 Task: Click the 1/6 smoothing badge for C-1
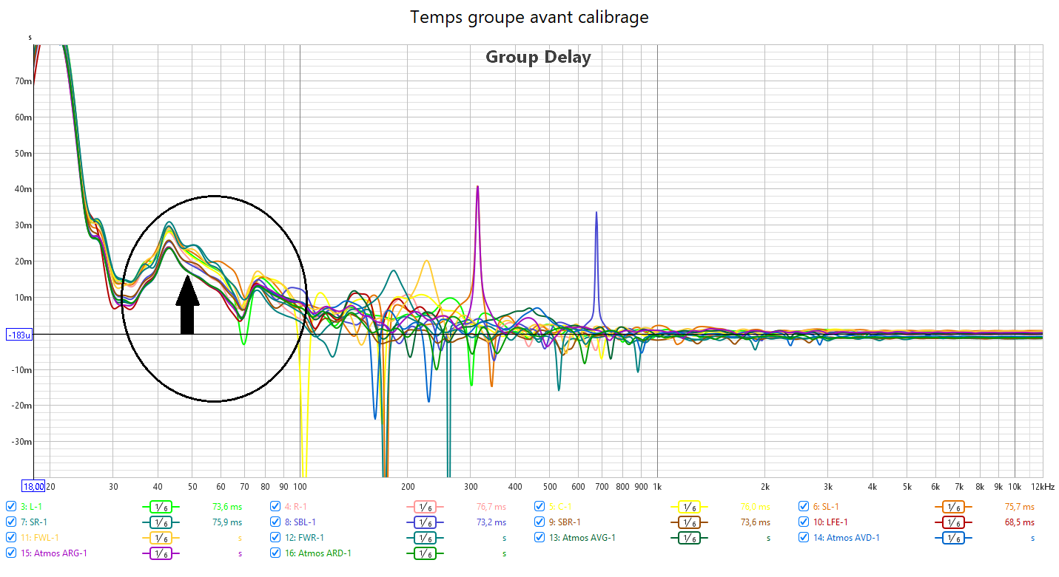coord(688,507)
